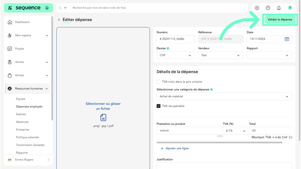
Task: Open Salaires submenu item
Action: click(x=21, y=114)
